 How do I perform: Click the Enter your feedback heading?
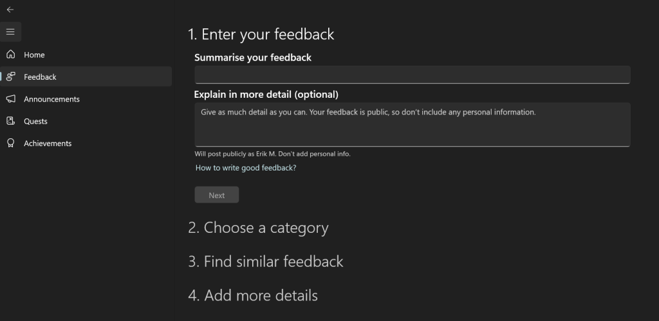(261, 34)
